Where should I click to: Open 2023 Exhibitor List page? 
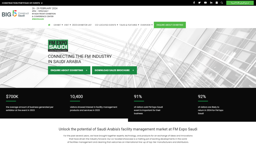(82, 25)
